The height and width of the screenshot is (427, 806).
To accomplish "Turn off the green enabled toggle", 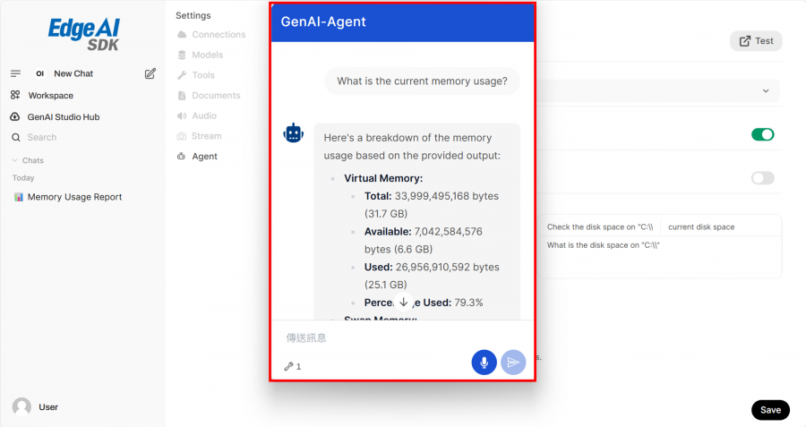I will 762,134.
